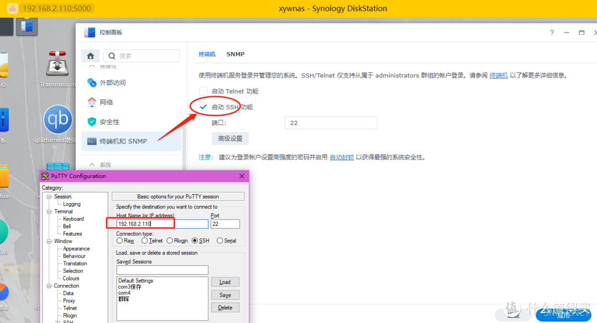Click the PuTTY Port field
This screenshot has height=323, width=597.
point(225,224)
